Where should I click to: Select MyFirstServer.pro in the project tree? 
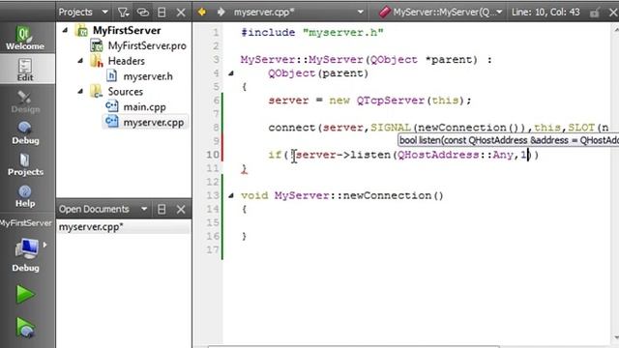(147, 45)
